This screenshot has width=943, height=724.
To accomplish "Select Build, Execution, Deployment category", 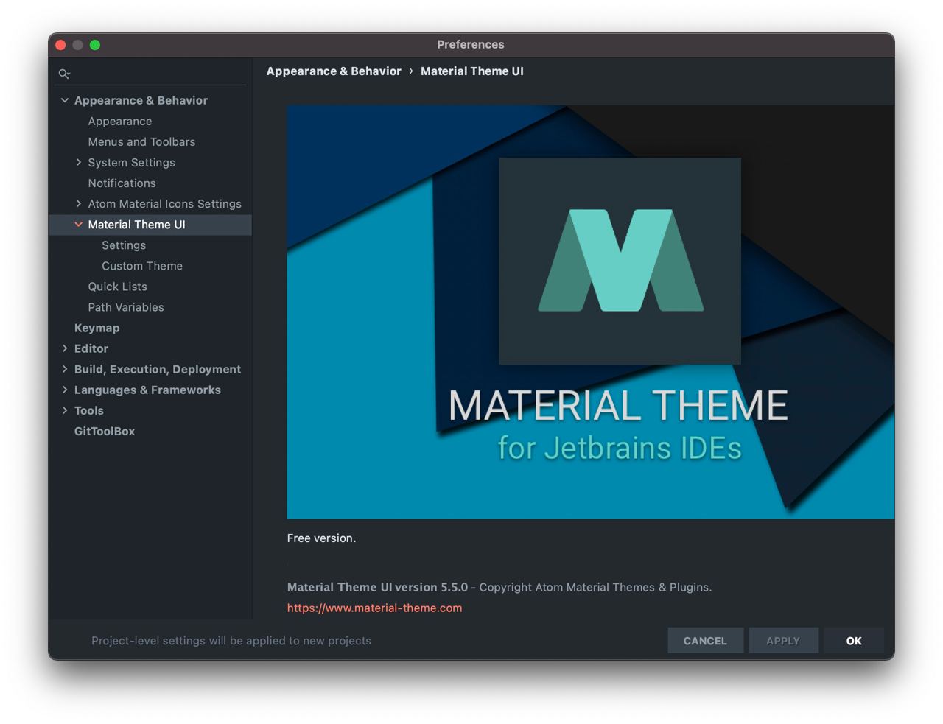I will [x=158, y=369].
